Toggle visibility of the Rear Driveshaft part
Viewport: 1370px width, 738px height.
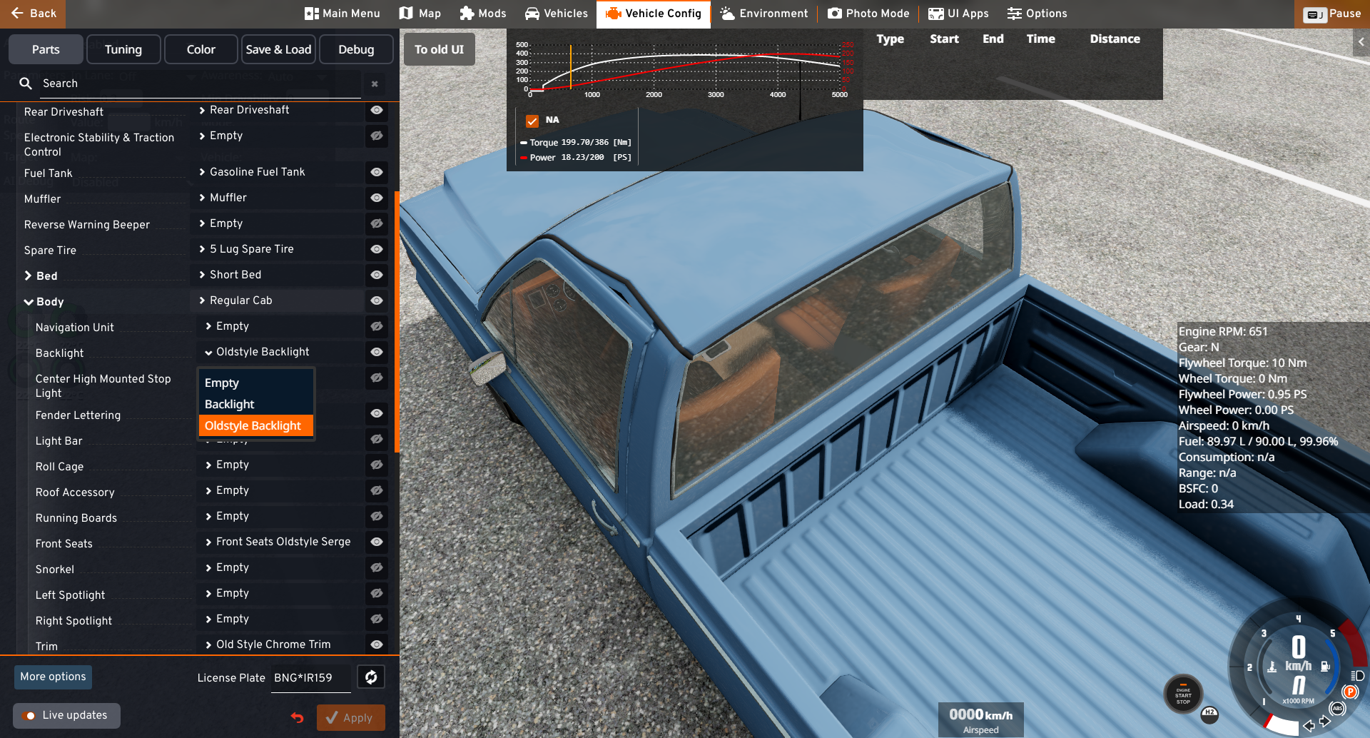coord(377,110)
